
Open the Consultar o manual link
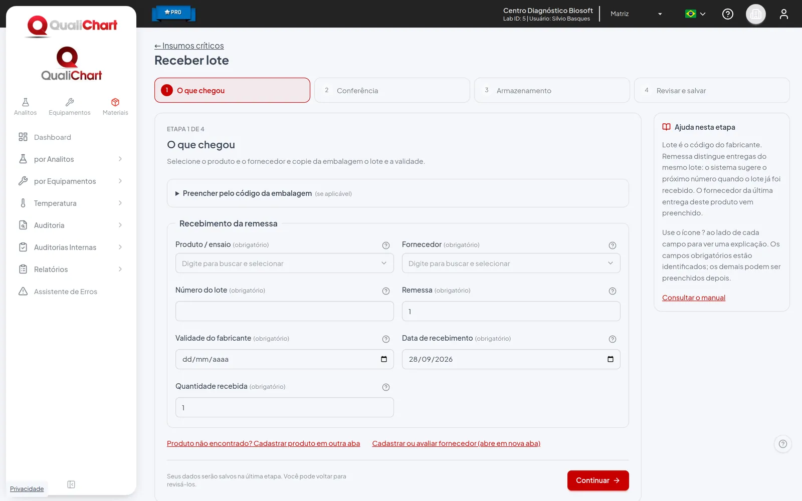[x=694, y=298]
